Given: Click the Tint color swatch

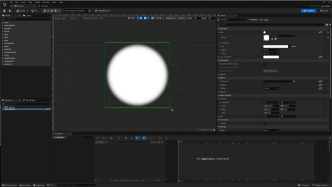Looking at the screenshot, I should click(276, 47).
